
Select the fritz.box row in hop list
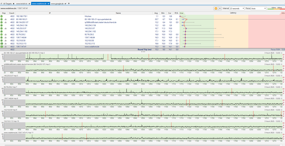(x=88, y=16)
